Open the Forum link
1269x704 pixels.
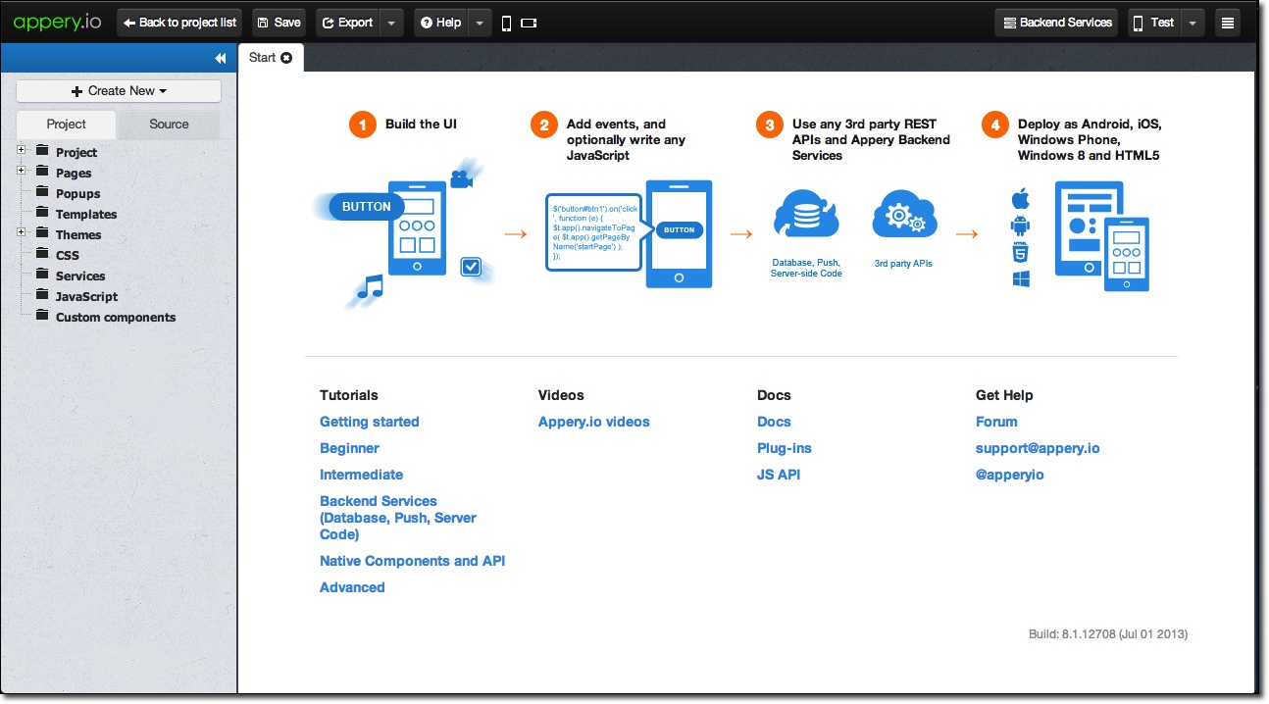pyautogui.click(x=996, y=422)
